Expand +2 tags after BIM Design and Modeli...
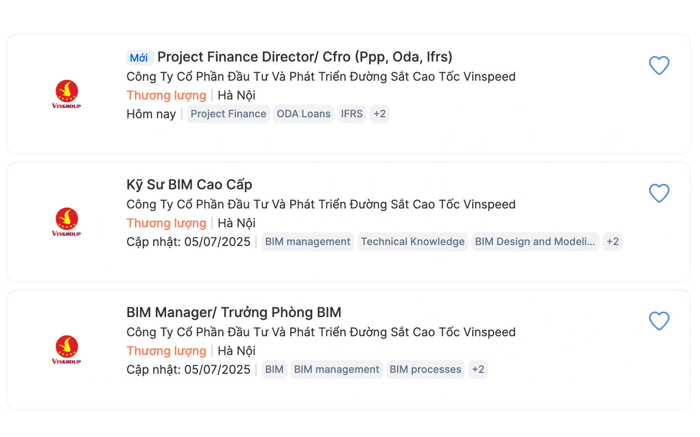Viewport: 700px width, 437px height. (x=612, y=242)
